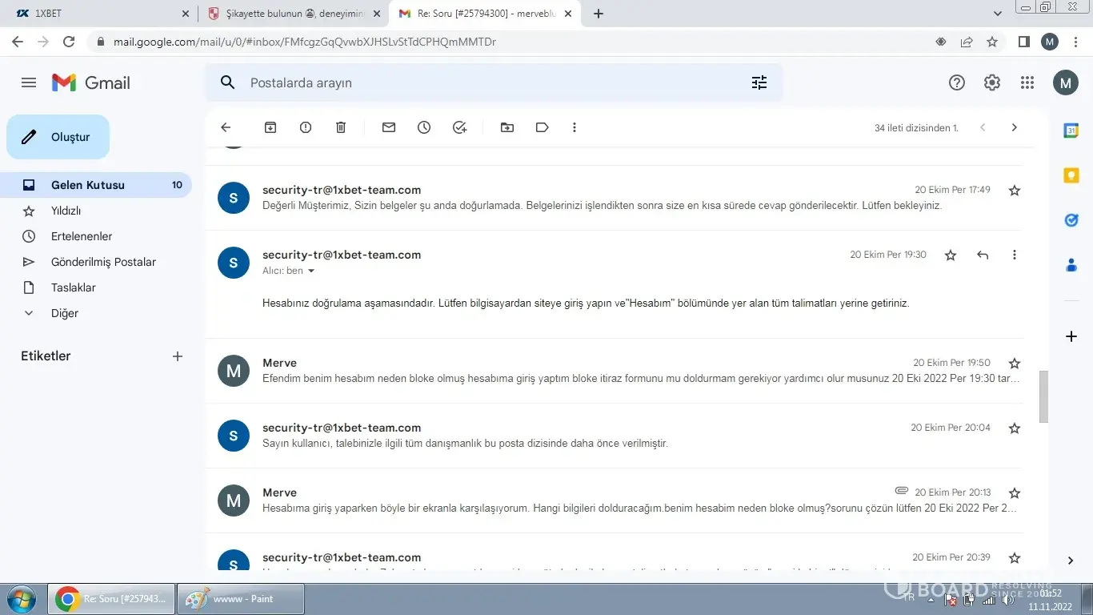The image size is (1093, 615).
Task: Delete the conversation using the trash icon
Action: 341,127
